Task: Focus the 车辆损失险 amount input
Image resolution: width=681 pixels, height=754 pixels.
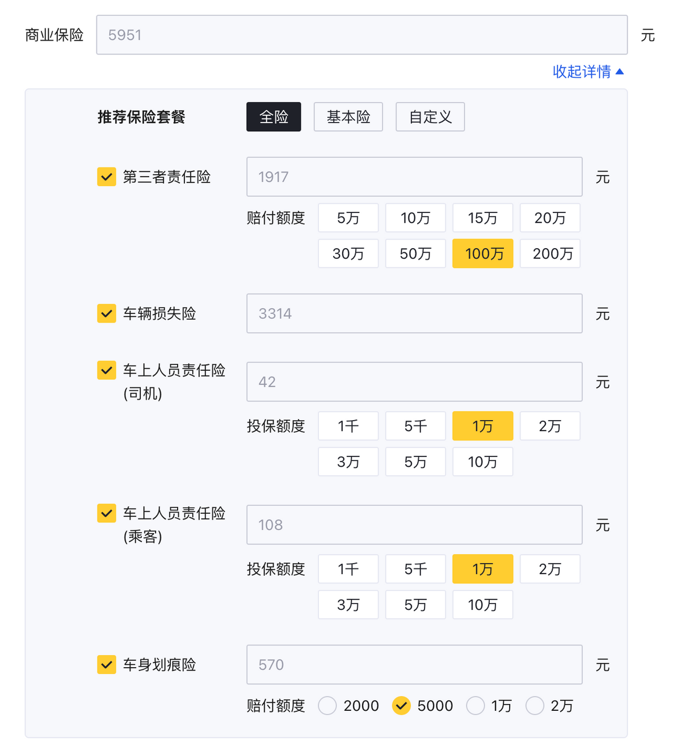Action: [x=414, y=313]
